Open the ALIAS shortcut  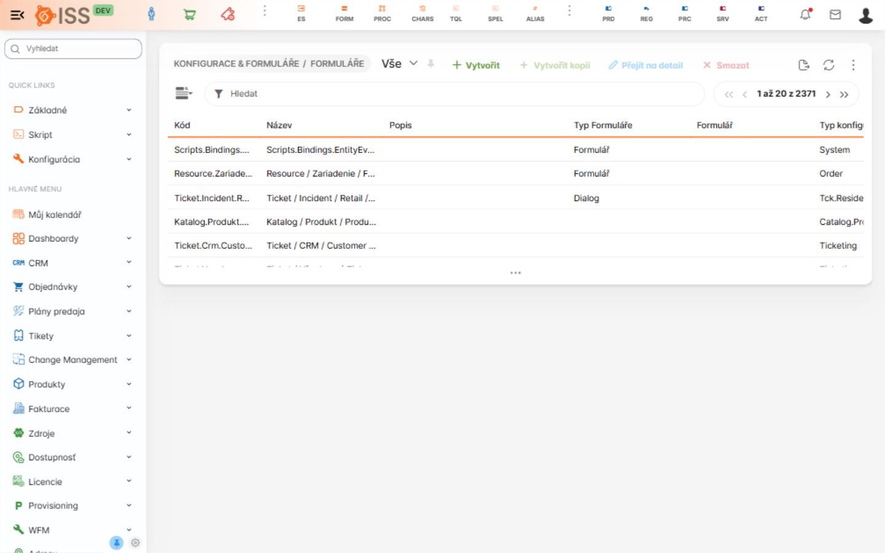pyautogui.click(x=535, y=14)
